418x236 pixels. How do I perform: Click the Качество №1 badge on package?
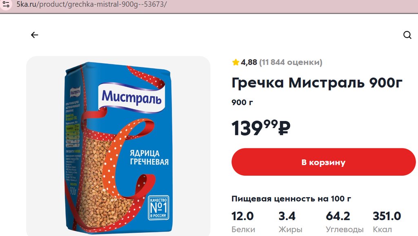pyautogui.click(x=158, y=208)
